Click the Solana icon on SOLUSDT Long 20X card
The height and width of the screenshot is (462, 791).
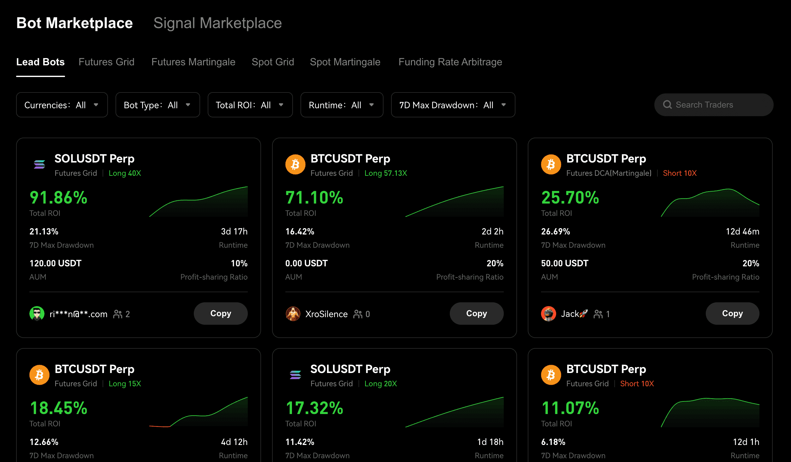point(295,375)
